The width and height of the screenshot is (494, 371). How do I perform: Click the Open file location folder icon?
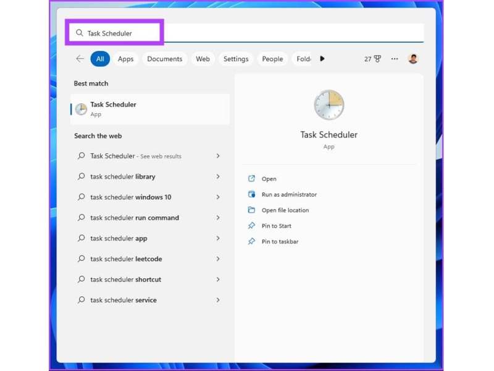(251, 210)
